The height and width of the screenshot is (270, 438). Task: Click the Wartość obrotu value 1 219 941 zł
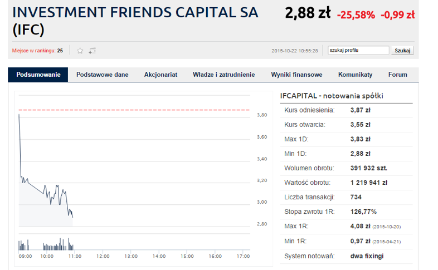tap(369, 183)
